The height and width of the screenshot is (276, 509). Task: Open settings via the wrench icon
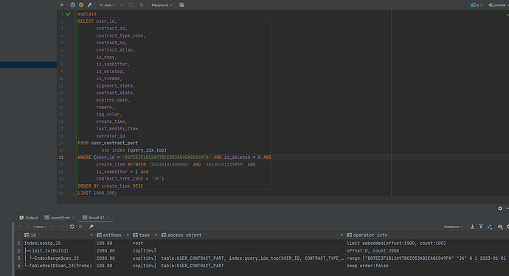click(90, 5)
